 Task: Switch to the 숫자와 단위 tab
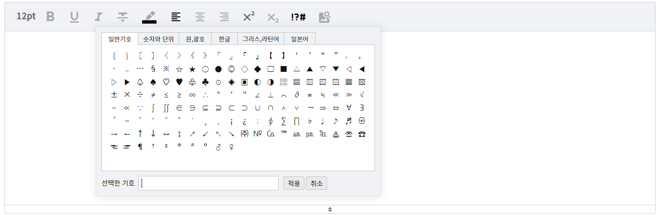tap(158, 39)
